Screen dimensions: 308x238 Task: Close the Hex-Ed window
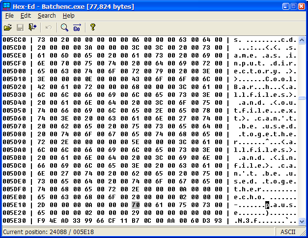coord(302,6)
